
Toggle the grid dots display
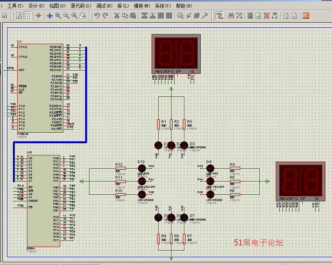[x=27, y=16]
